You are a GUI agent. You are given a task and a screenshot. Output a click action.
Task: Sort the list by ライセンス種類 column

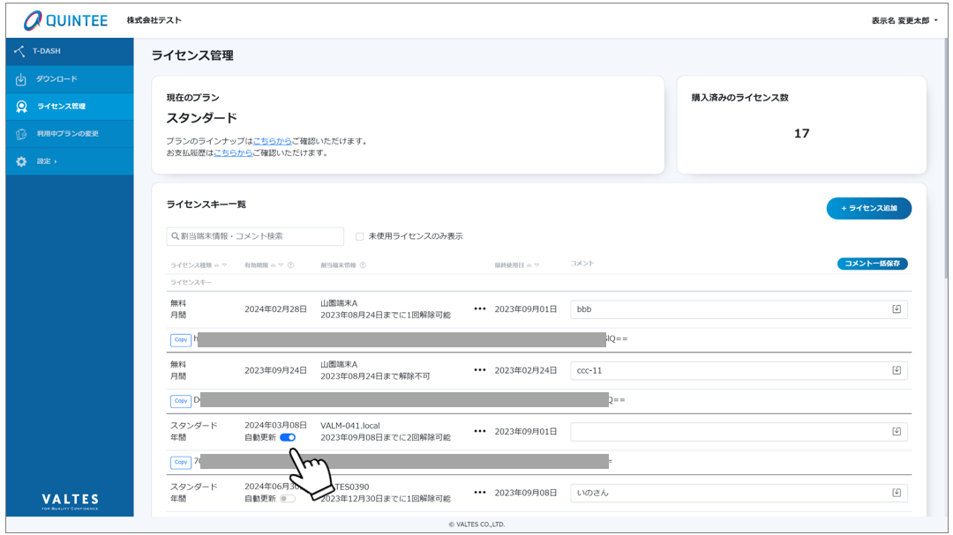coord(221,265)
